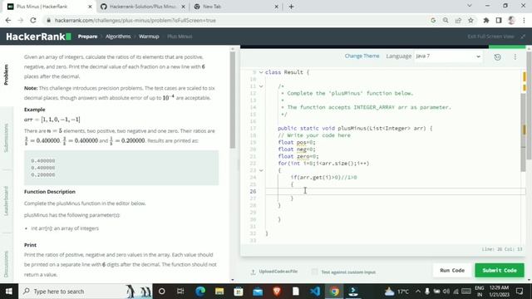The height and width of the screenshot is (299, 532).
Task: Open browser extensions puzzle icon
Action: [x=485, y=20]
